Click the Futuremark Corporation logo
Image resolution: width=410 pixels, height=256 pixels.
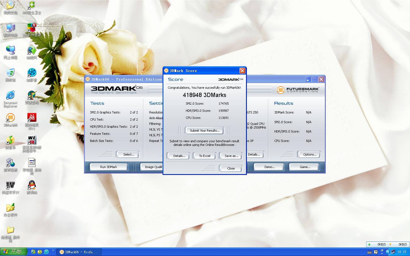298,90
